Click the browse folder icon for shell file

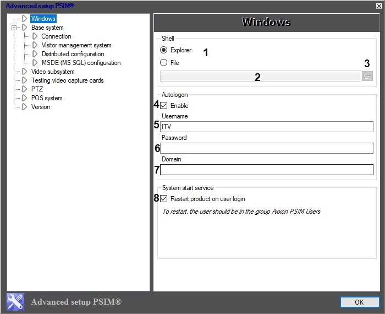[367, 76]
